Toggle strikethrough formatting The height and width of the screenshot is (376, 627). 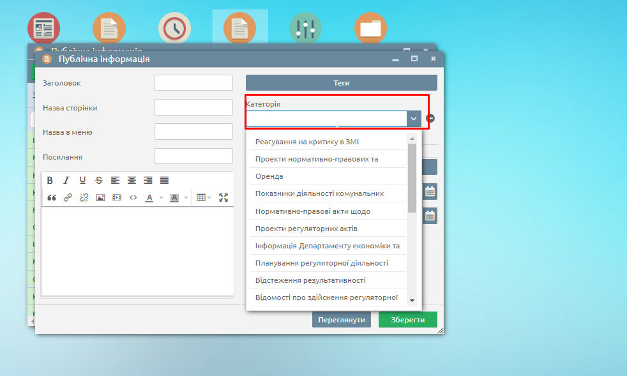[98, 181]
